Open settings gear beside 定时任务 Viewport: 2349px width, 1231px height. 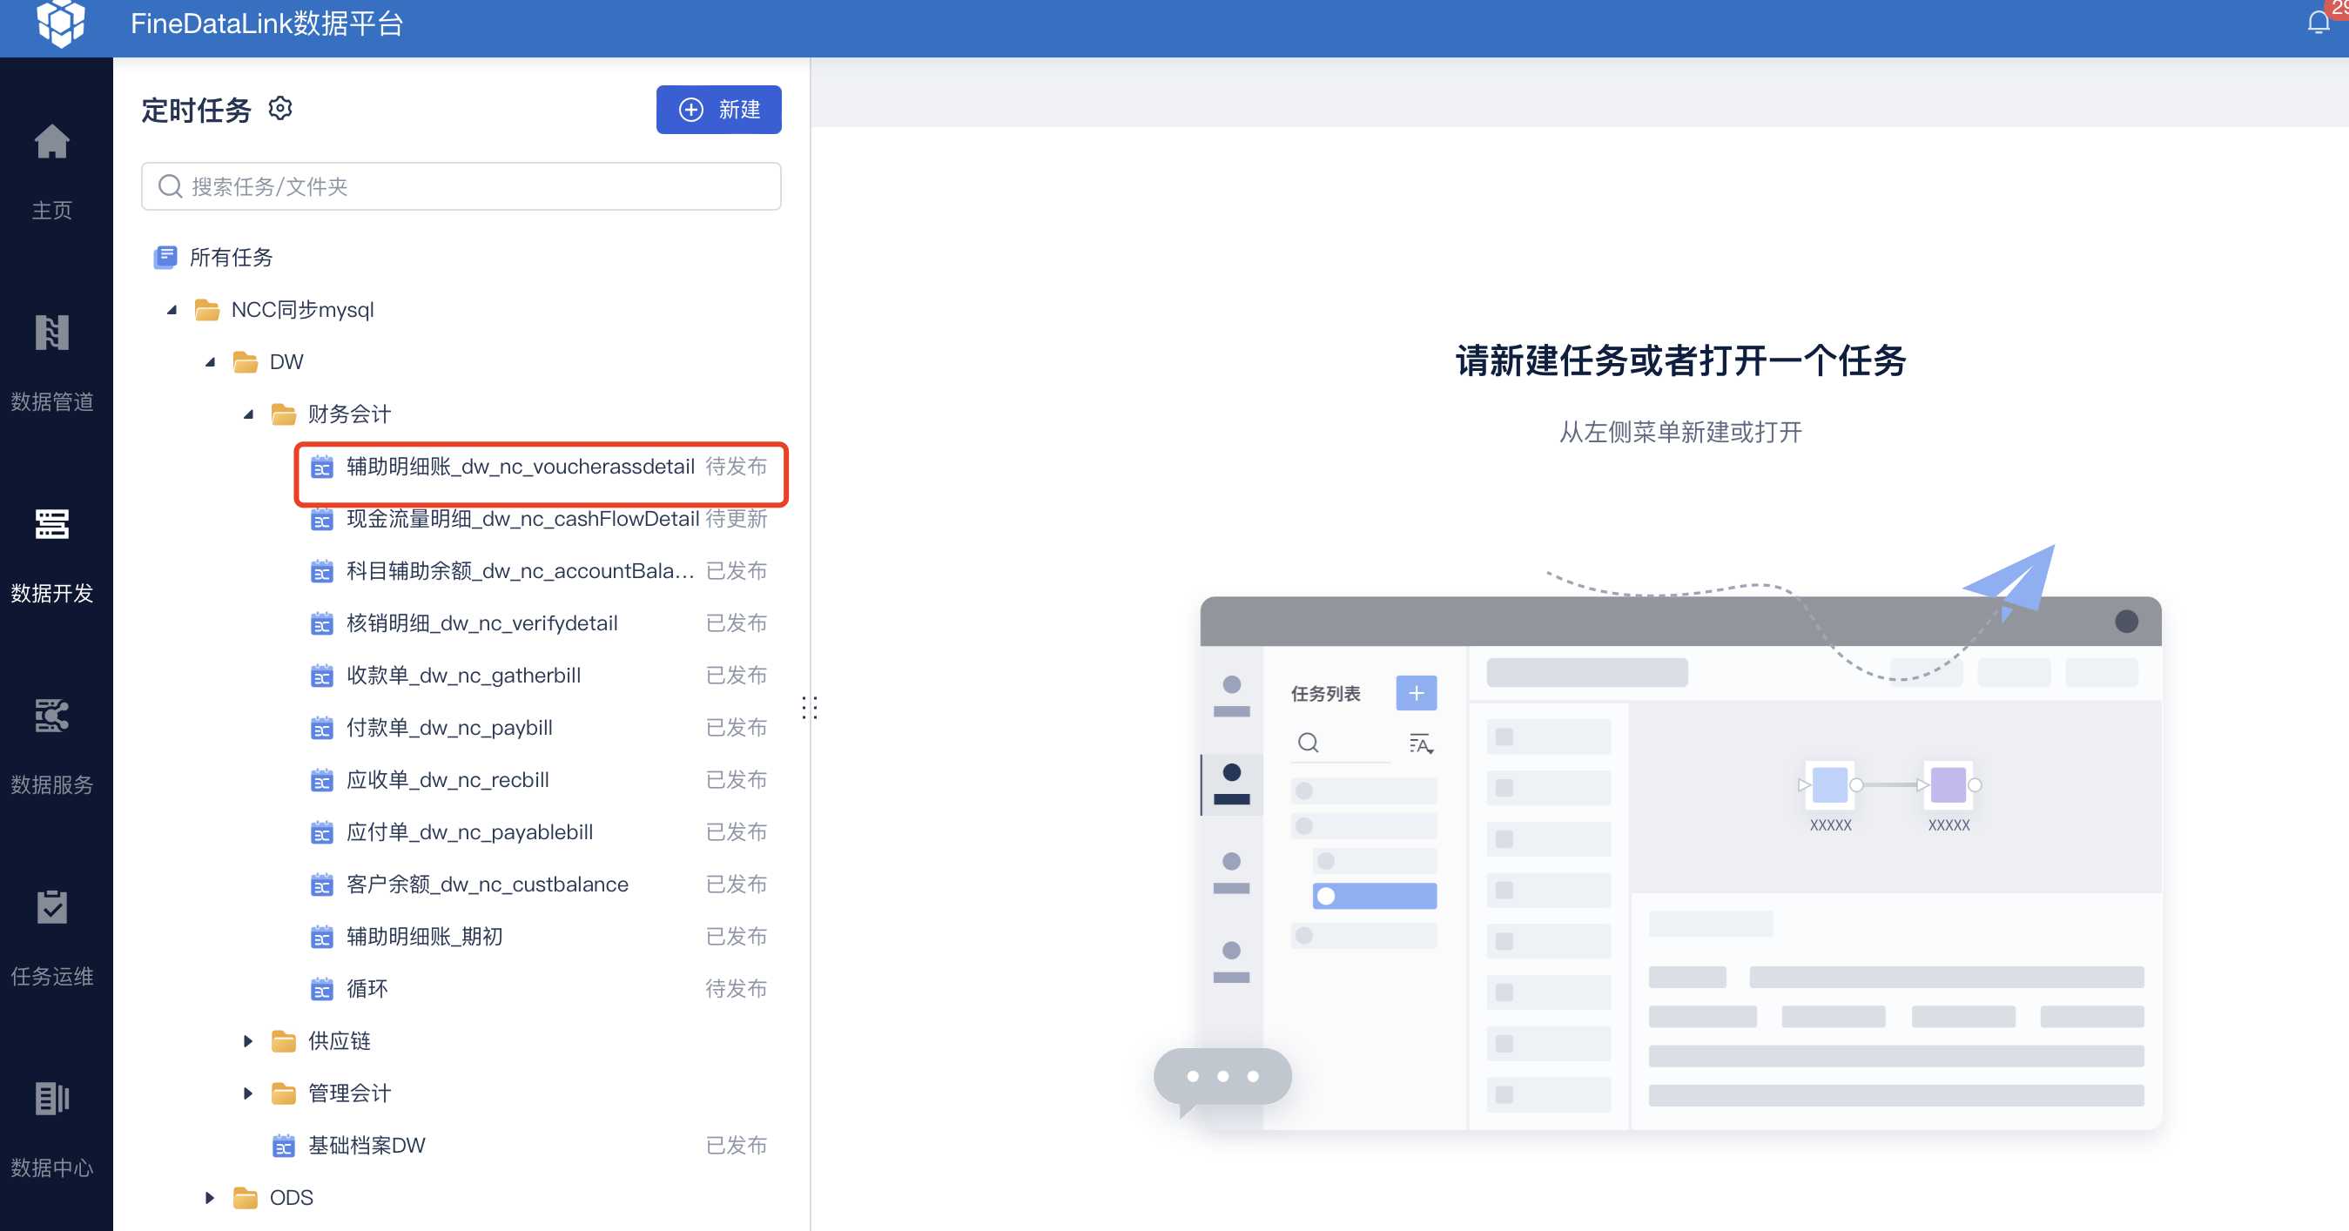280,109
